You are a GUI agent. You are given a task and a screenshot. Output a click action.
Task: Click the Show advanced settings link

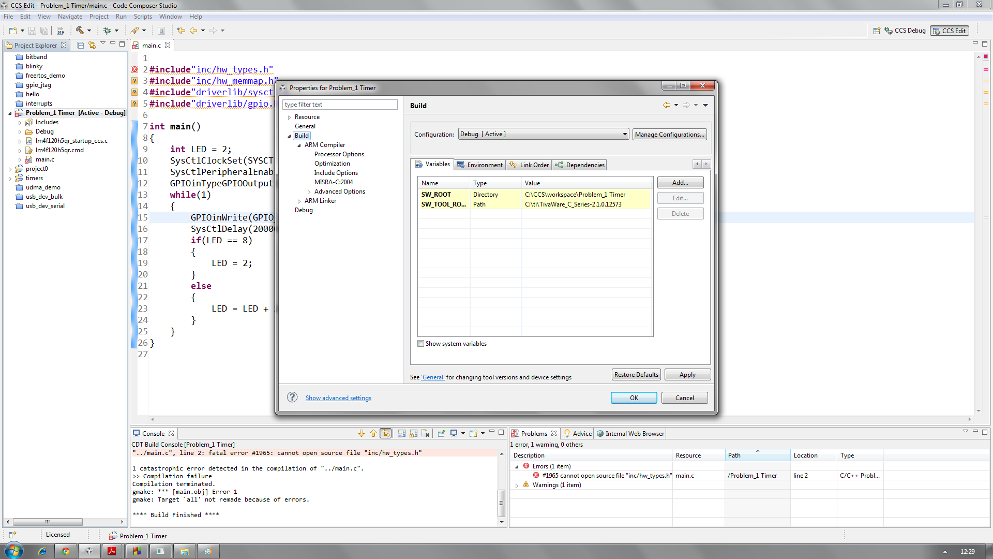338,398
